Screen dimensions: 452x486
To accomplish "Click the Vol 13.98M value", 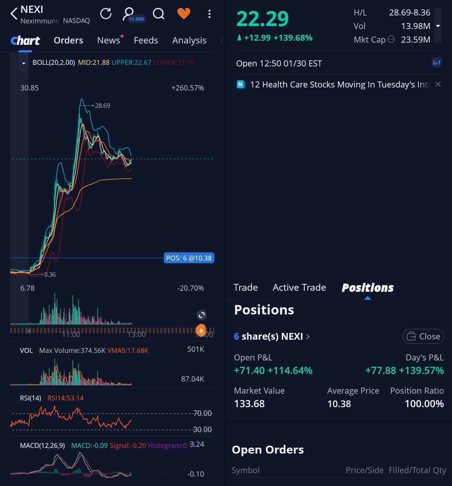I will tap(416, 26).
